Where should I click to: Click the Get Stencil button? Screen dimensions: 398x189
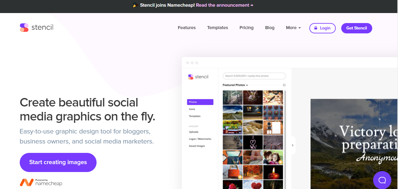[356, 28]
